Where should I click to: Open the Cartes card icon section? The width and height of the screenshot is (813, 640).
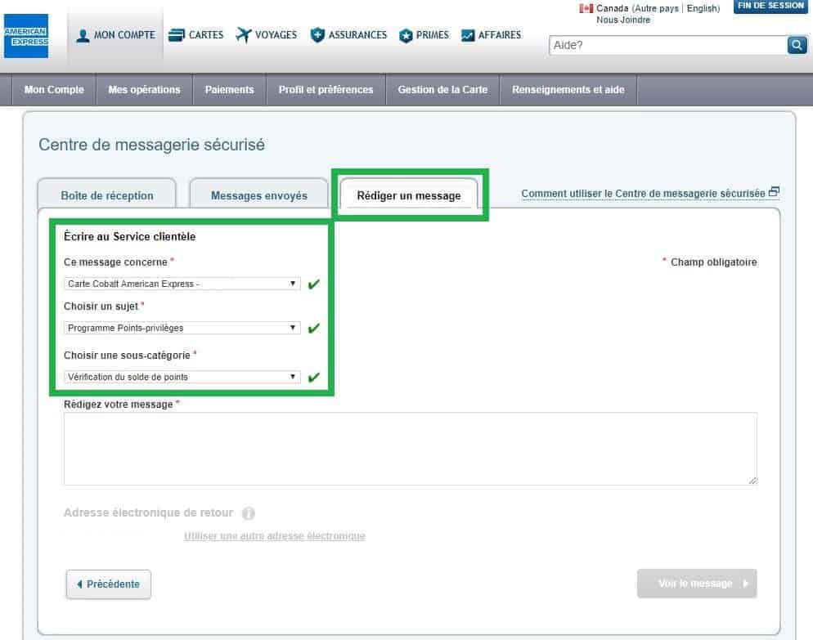click(176, 35)
